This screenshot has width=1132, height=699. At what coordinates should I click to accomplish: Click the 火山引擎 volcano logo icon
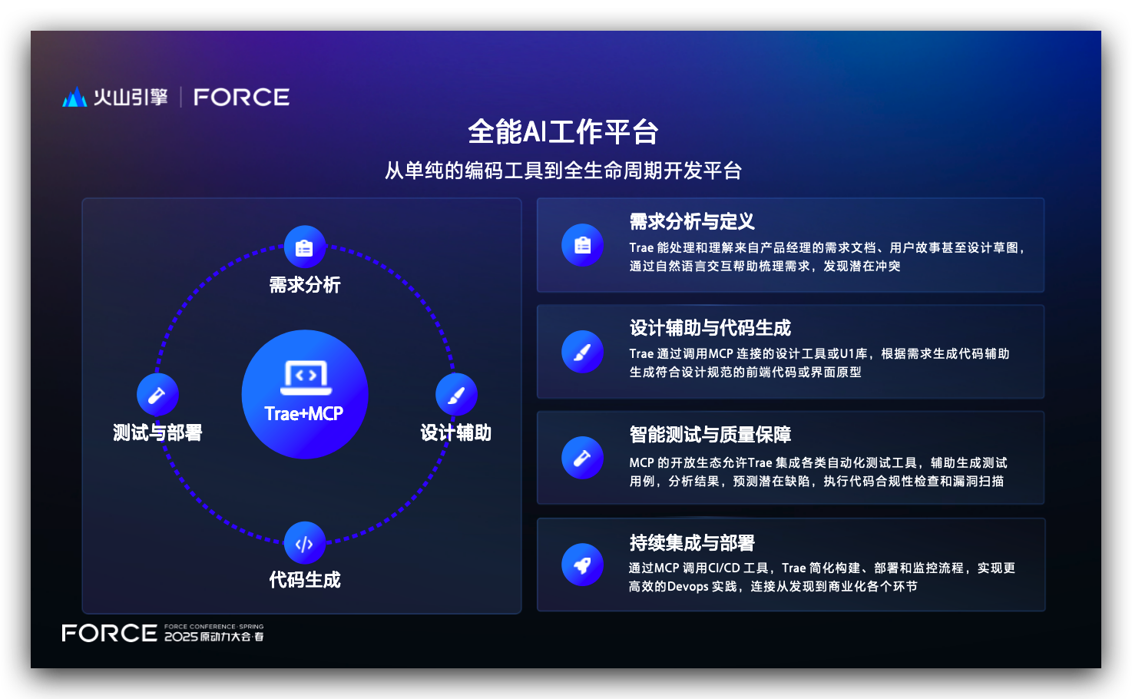pos(74,98)
